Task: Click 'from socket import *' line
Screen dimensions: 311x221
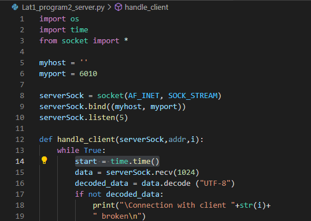Action: point(84,41)
